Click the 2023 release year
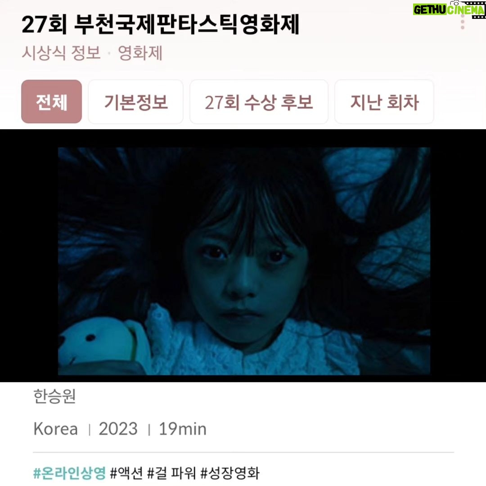The image size is (486, 486). (118, 429)
